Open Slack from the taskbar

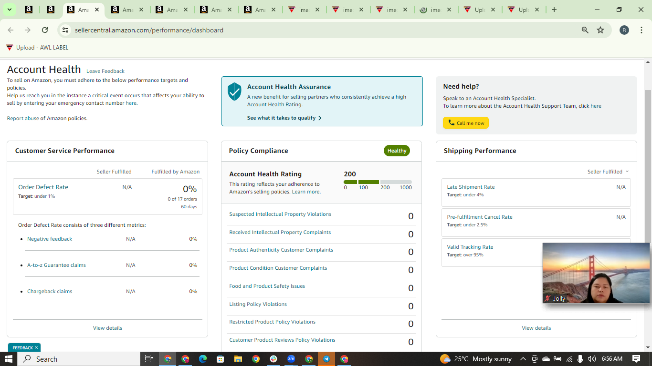coord(273,359)
